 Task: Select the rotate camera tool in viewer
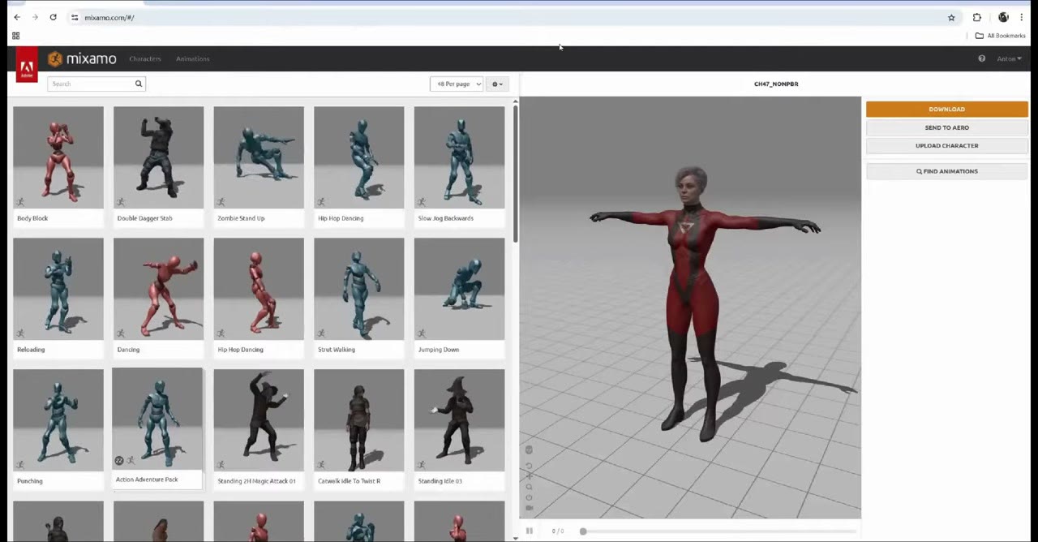[x=529, y=466]
